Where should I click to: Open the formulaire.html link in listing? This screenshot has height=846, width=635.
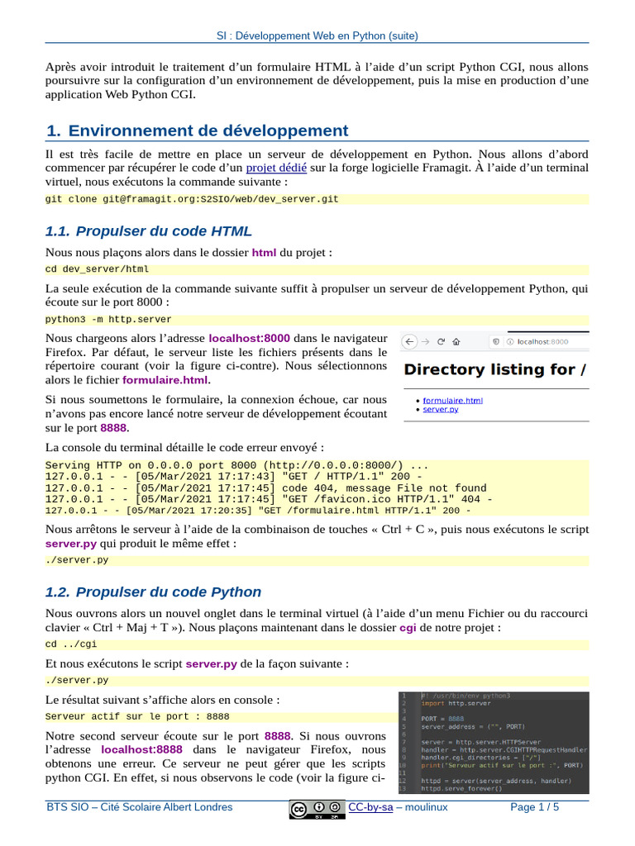point(452,401)
